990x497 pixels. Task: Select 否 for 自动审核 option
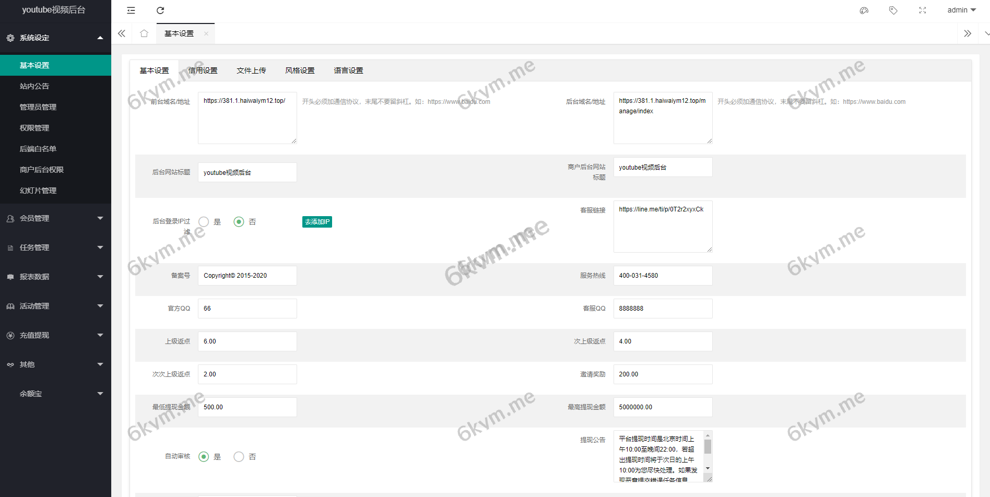tap(239, 457)
